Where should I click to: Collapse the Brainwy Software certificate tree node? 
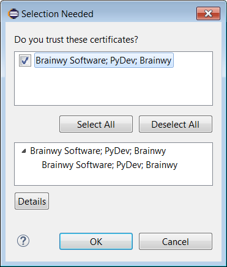24,151
